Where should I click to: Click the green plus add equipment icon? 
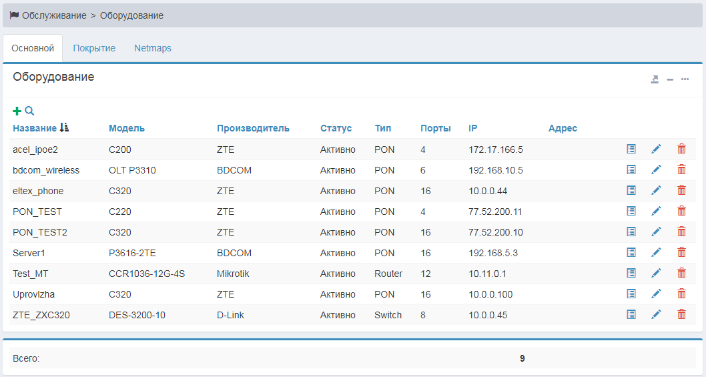pyautogui.click(x=17, y=111)
